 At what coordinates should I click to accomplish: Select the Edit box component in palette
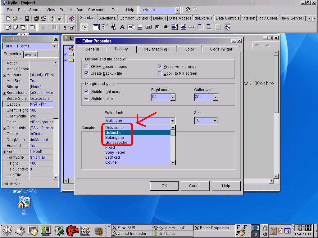point(131,27)
